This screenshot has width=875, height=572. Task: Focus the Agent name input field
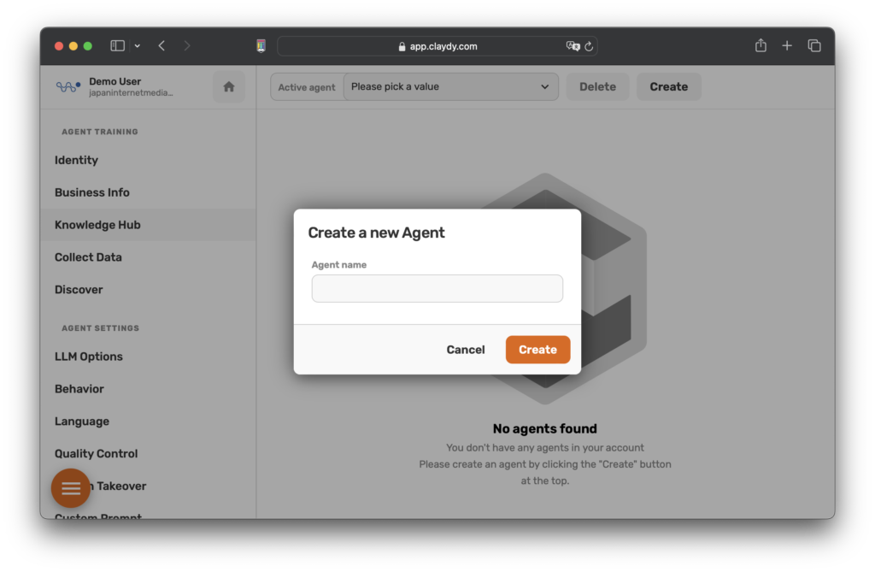pyautogui.click(x=437, y=288)
